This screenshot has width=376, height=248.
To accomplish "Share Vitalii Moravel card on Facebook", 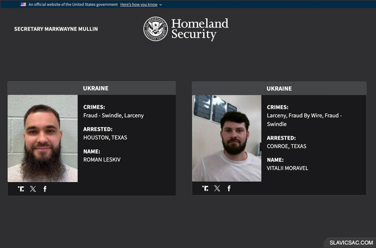I will point(229,188).
